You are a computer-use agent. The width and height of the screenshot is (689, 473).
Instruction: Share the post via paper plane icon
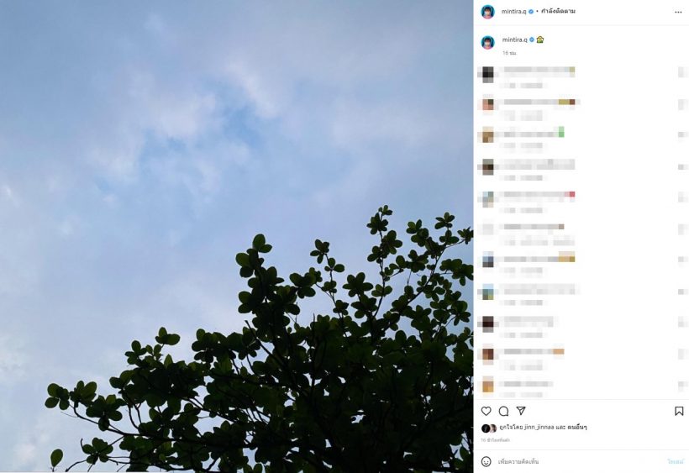(x=521, y=411)
